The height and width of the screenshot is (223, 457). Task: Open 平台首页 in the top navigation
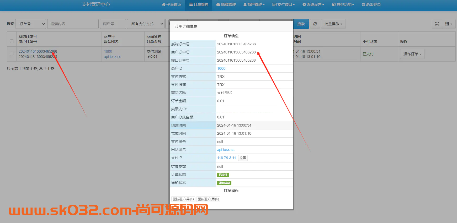[x=171, y=4]
